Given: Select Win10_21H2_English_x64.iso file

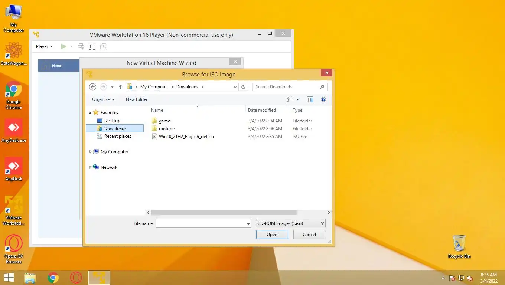Looking at the screenshot, I should coord(186,137).
